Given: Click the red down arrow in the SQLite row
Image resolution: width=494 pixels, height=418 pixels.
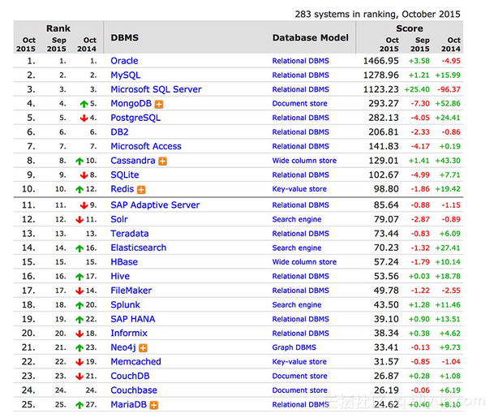Looking at the screenshot, I should pyautogui.click(x=84, y=175).
